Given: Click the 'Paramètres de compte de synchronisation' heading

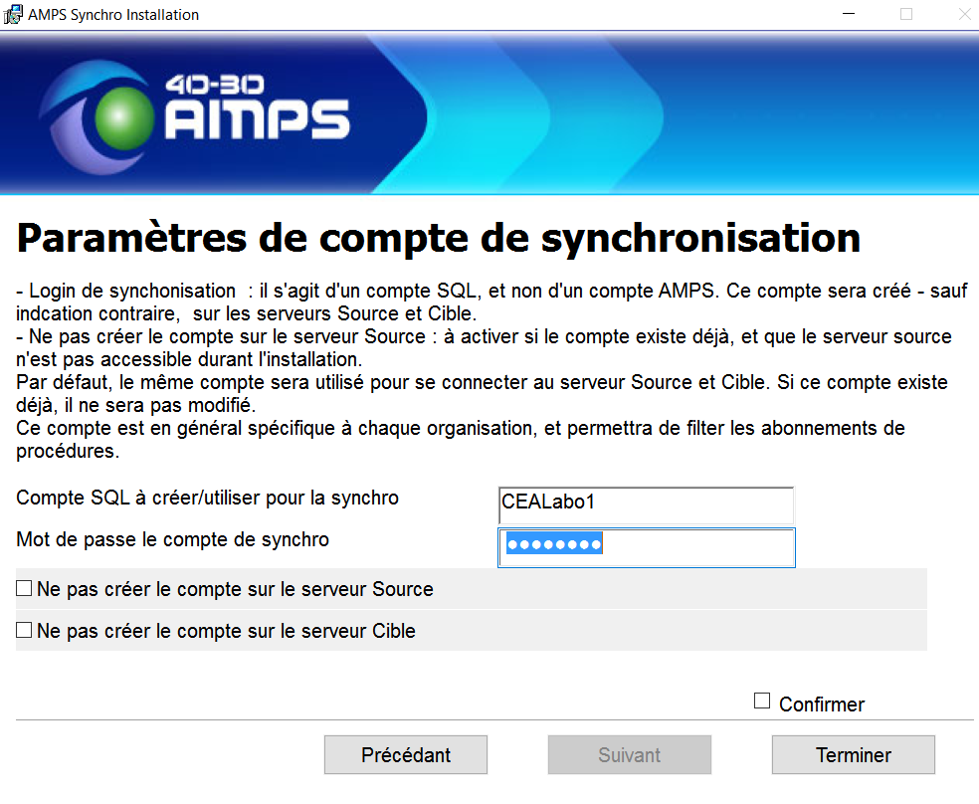Looking at the screenshot, I should pyautogui.click(x=439, y=239).
